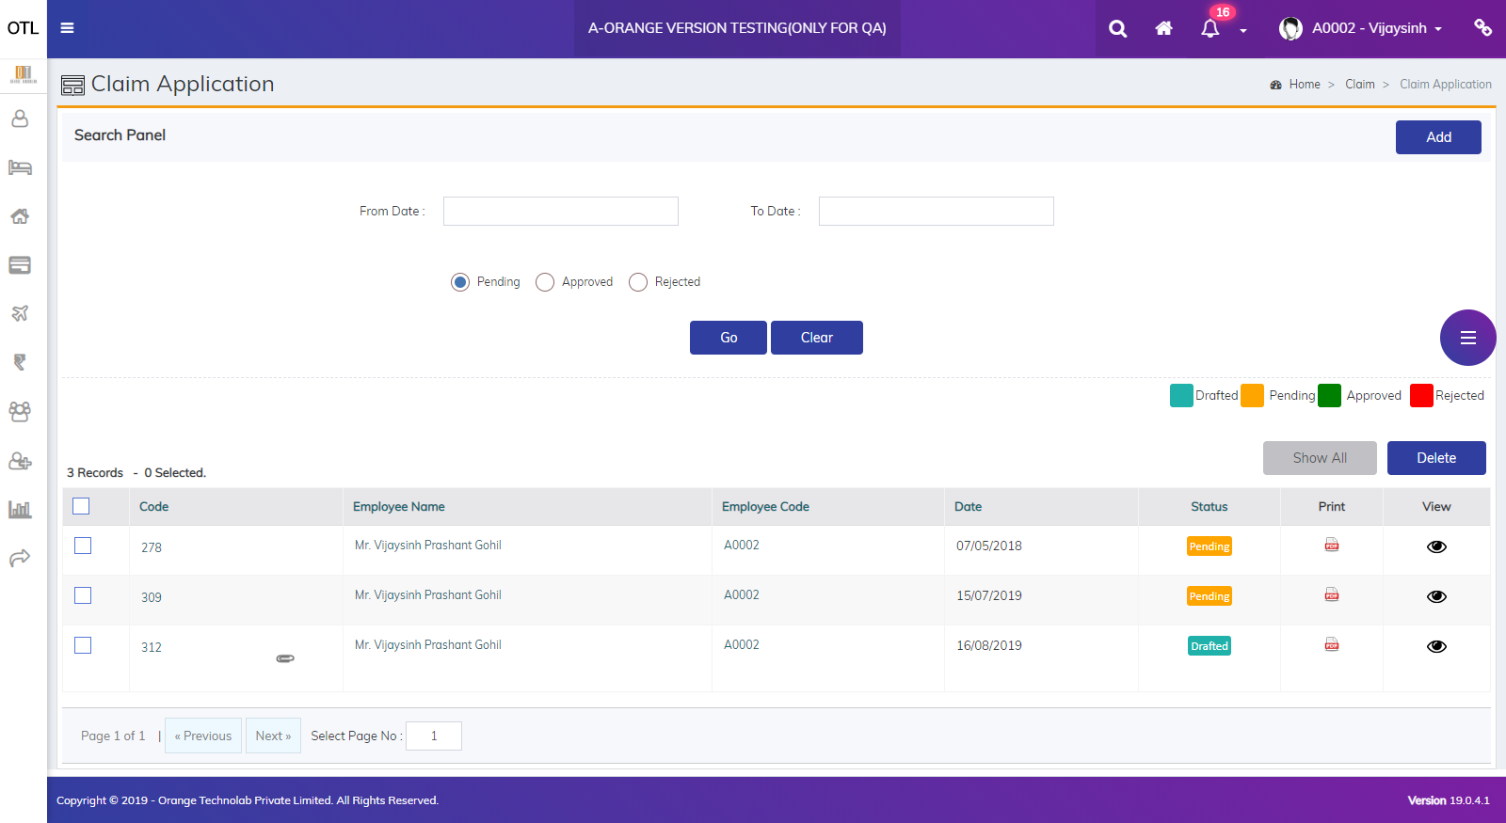
Task: Open the rupee claim sidebar icon
Action: [x=20, y=362]
